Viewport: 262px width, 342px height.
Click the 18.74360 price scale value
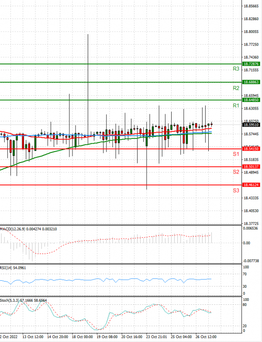pyautogui.click(x=251, y=57)
